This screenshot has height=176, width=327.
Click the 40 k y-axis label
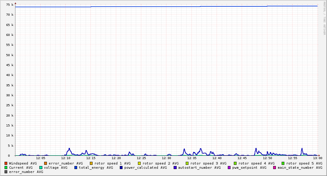pyautogui.click(x=10, y=75)
